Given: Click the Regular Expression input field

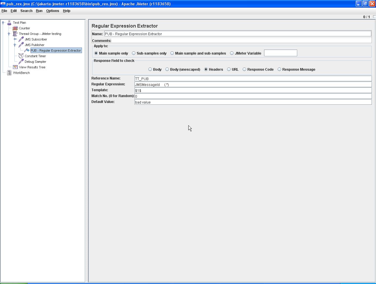Looking at the screenshot, I should (253, 84).
